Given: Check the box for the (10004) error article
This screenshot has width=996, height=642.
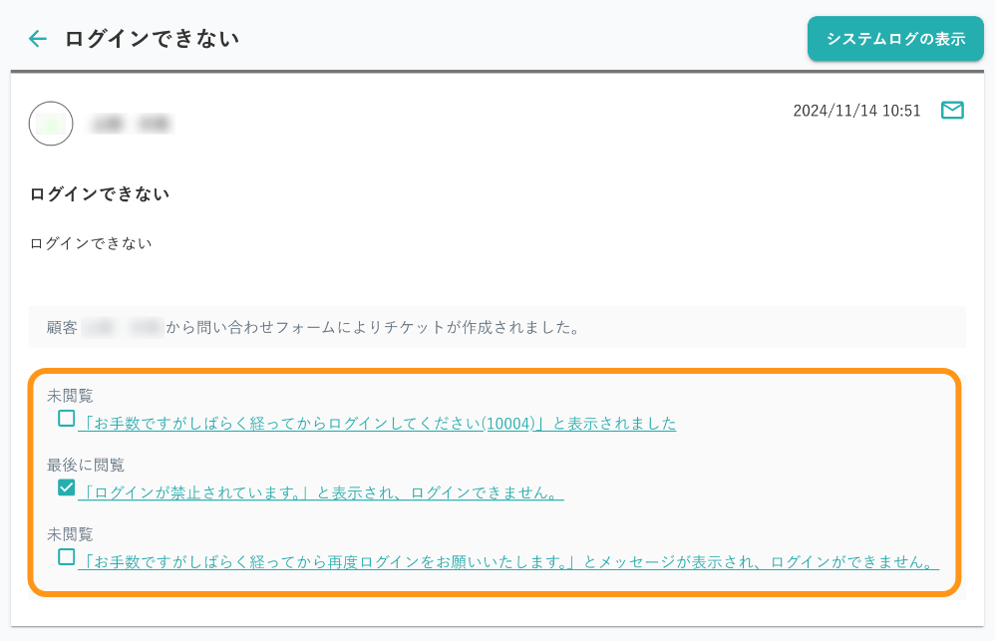Looking at the screenshot, I should tap(66, 419).
